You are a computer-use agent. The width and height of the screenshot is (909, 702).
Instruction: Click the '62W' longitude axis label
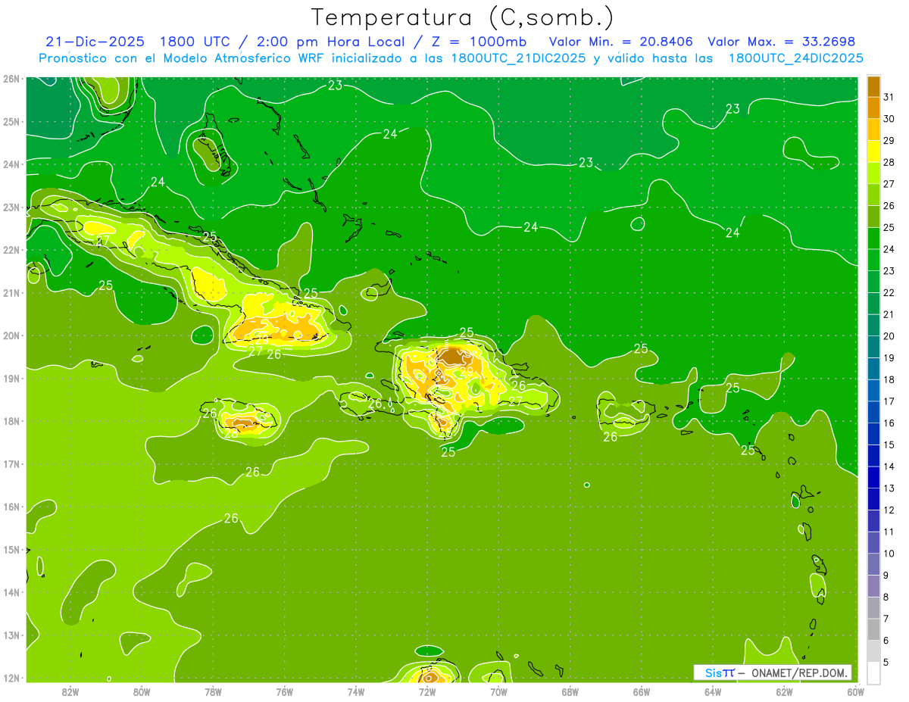click(x=784, y=691)
